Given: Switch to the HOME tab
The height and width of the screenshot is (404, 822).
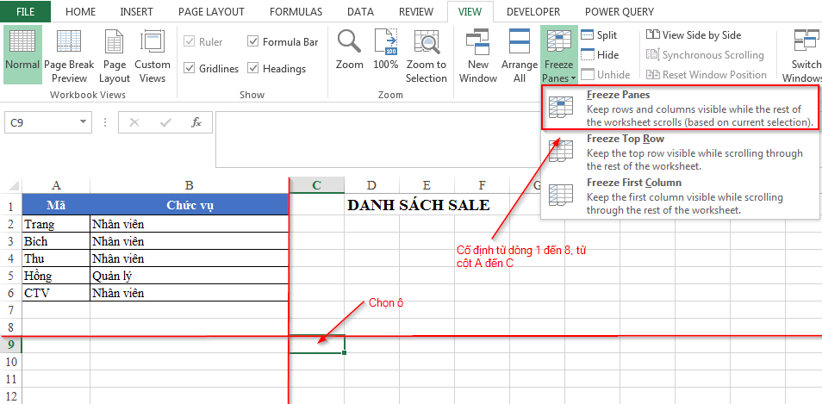Looking at the screenshot, I should point(81,11).
